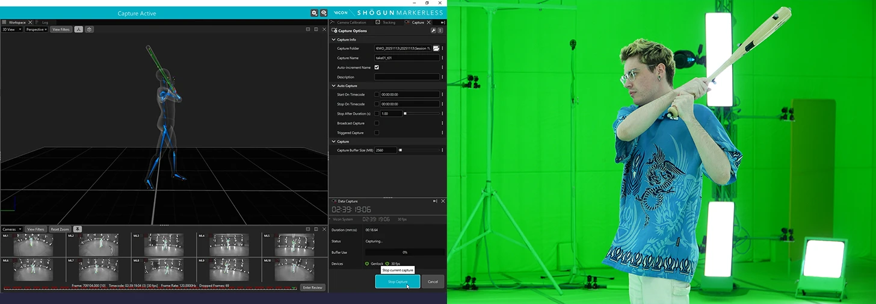Viewport: 876px width, 304px height.
Task: Click the eye icon next to the settings gear
Action: pos(324,13)
